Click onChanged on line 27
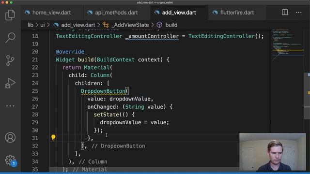This screenshot has height=174, width=310. point(101,107)
